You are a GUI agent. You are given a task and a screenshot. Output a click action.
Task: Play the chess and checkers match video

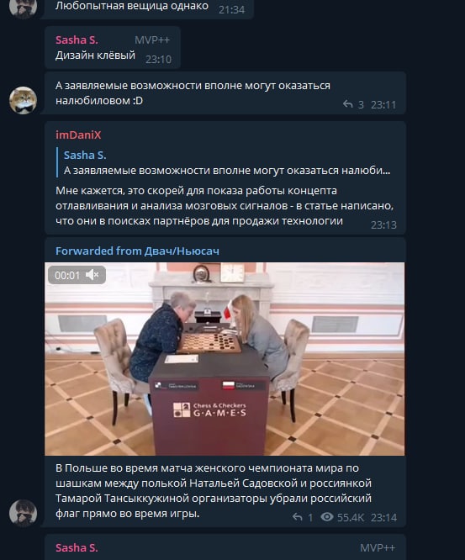pyautogui.click(x=225, y=359)
